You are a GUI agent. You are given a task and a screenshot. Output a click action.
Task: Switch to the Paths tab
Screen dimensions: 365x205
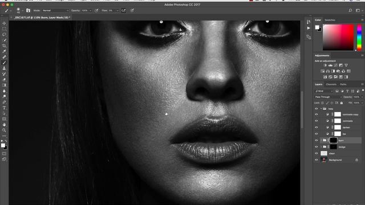pyautogui.click(x=343, y=84)
